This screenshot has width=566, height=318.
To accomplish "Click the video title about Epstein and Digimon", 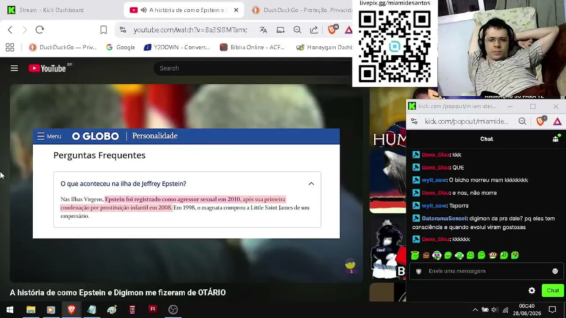I will pyautogui.click(x=118, y=292).
